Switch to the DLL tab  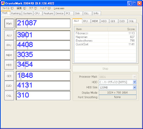pyautogui.click(x=88, y=14)
